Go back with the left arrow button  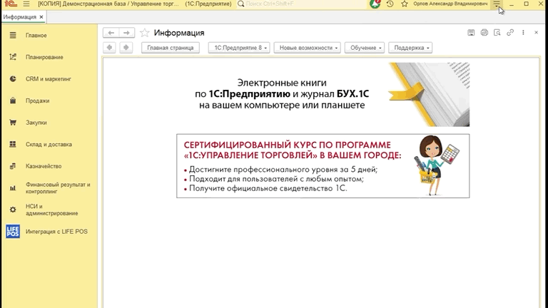(x=111, y=33)
